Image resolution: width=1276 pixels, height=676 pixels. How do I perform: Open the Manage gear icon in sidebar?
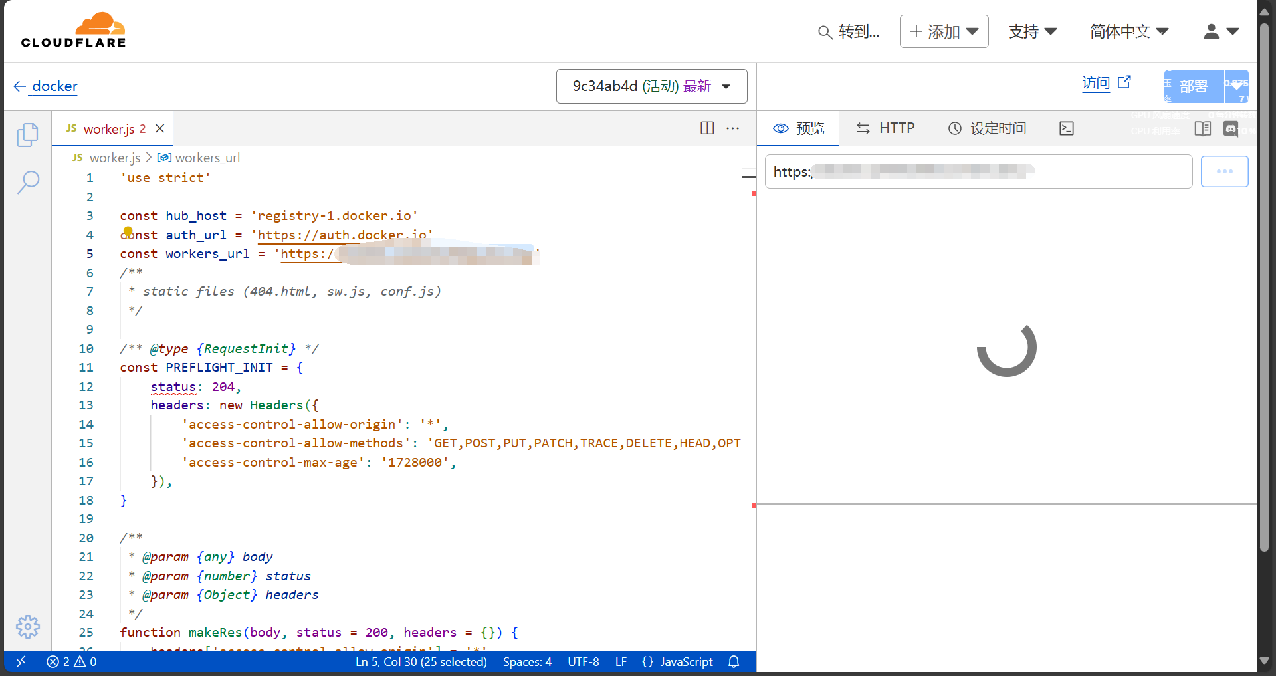coord(28,627)
